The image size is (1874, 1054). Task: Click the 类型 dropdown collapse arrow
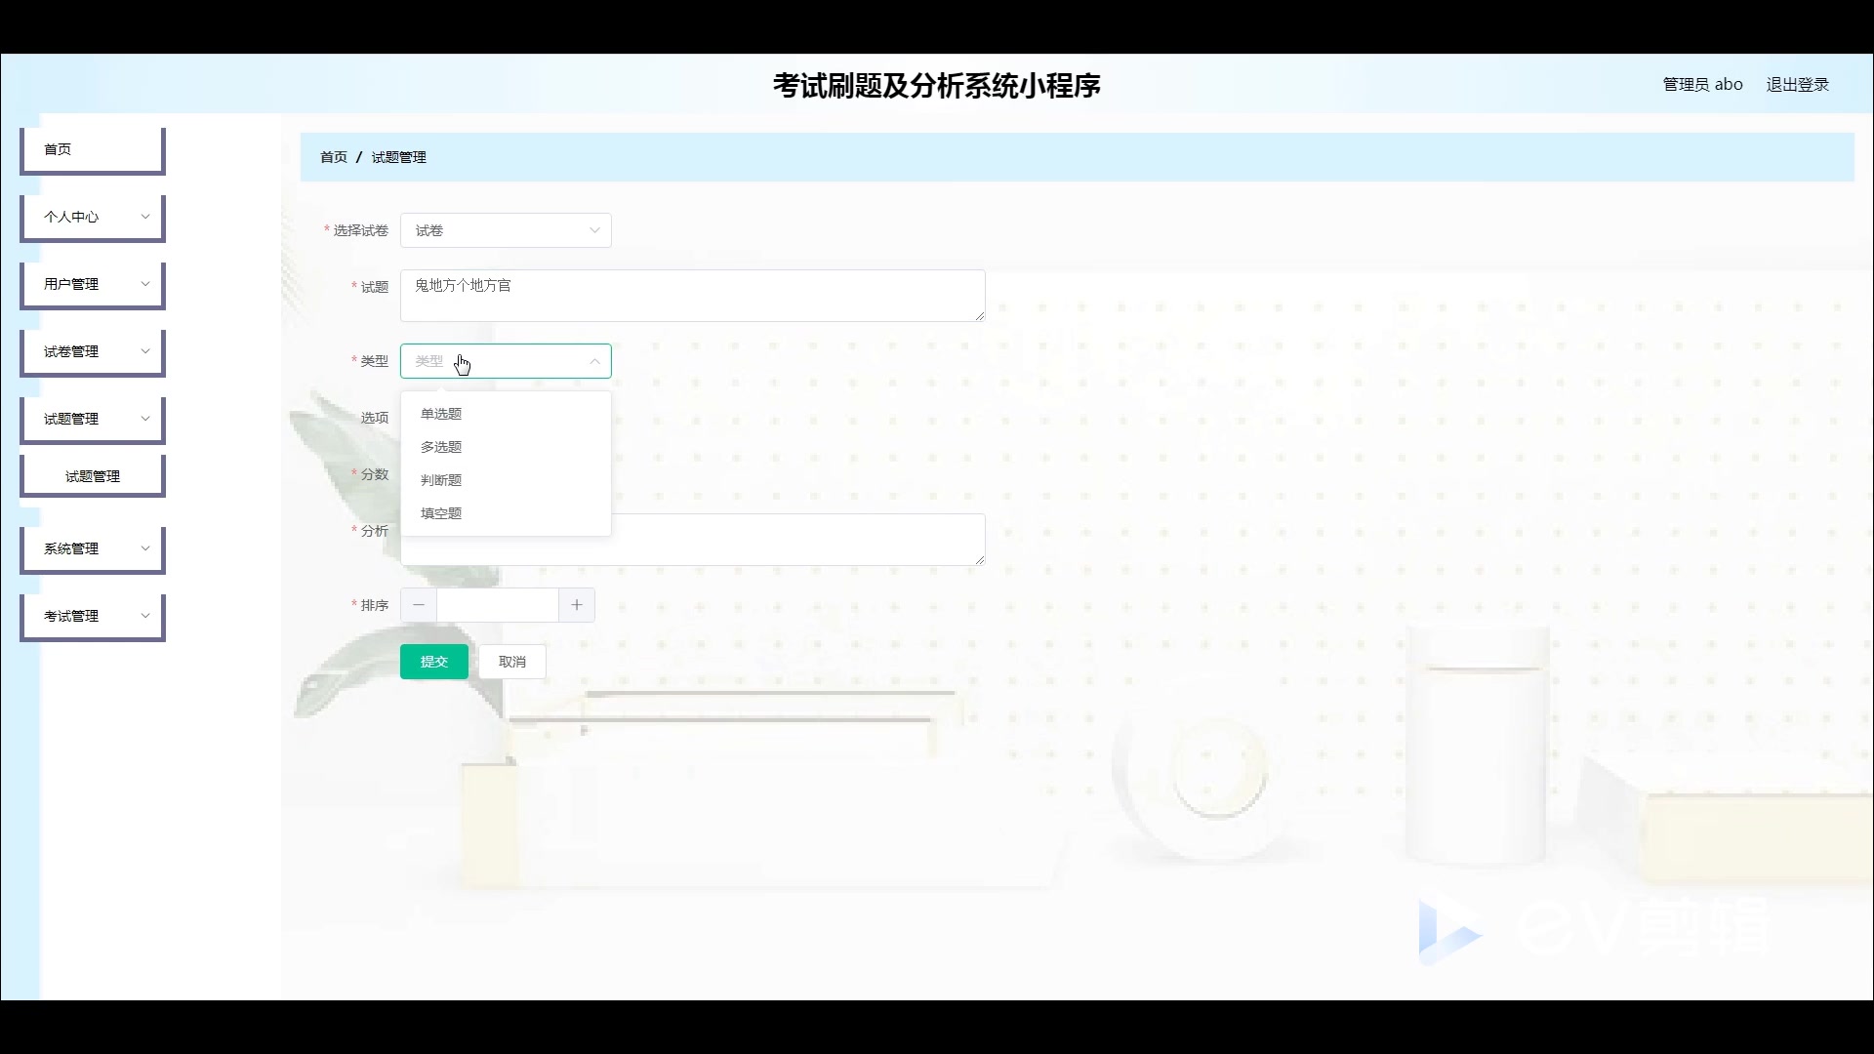coord(594,360)
